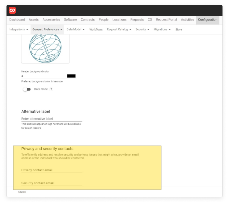Go to the People tab
The image size is (229, 202).
coord(104,19)
